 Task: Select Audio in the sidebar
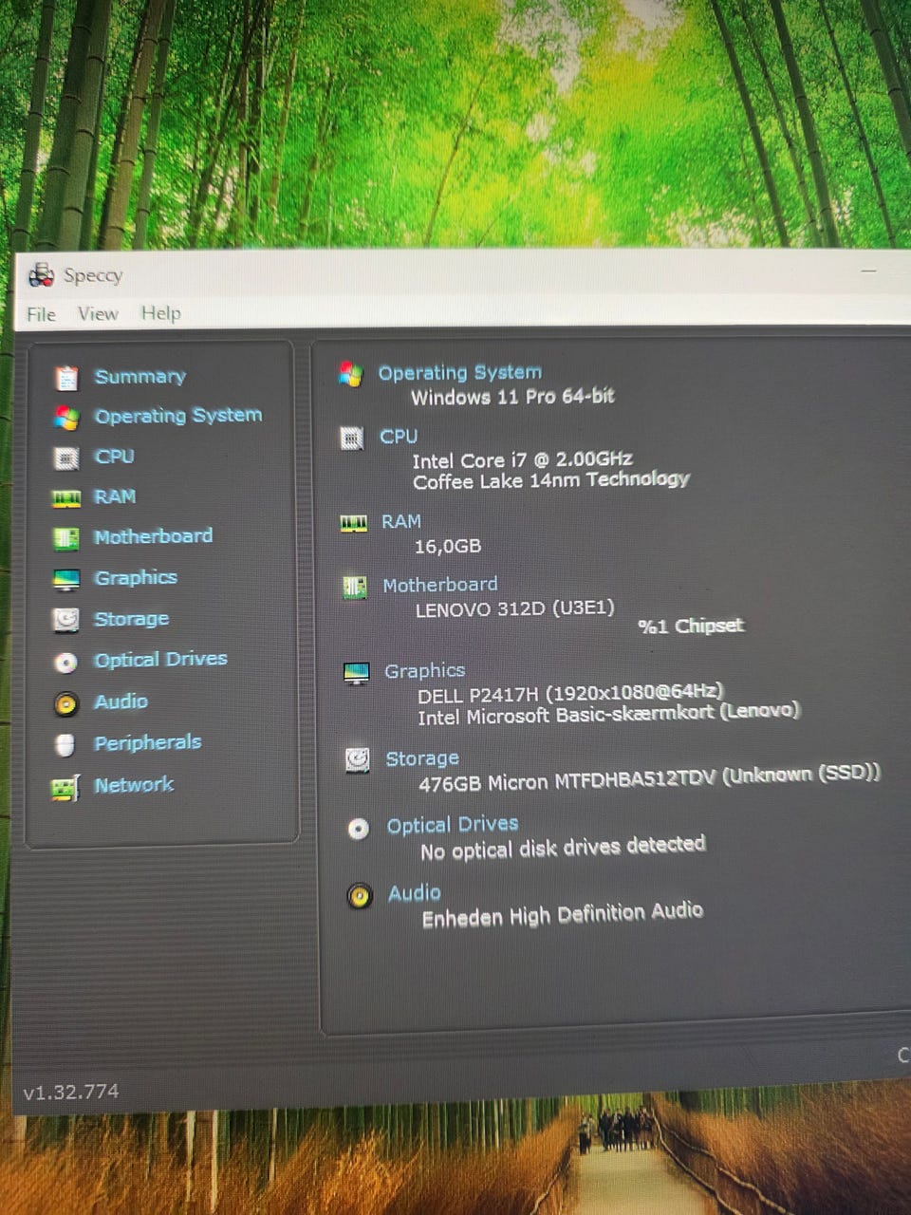click(x=121, y=701)
